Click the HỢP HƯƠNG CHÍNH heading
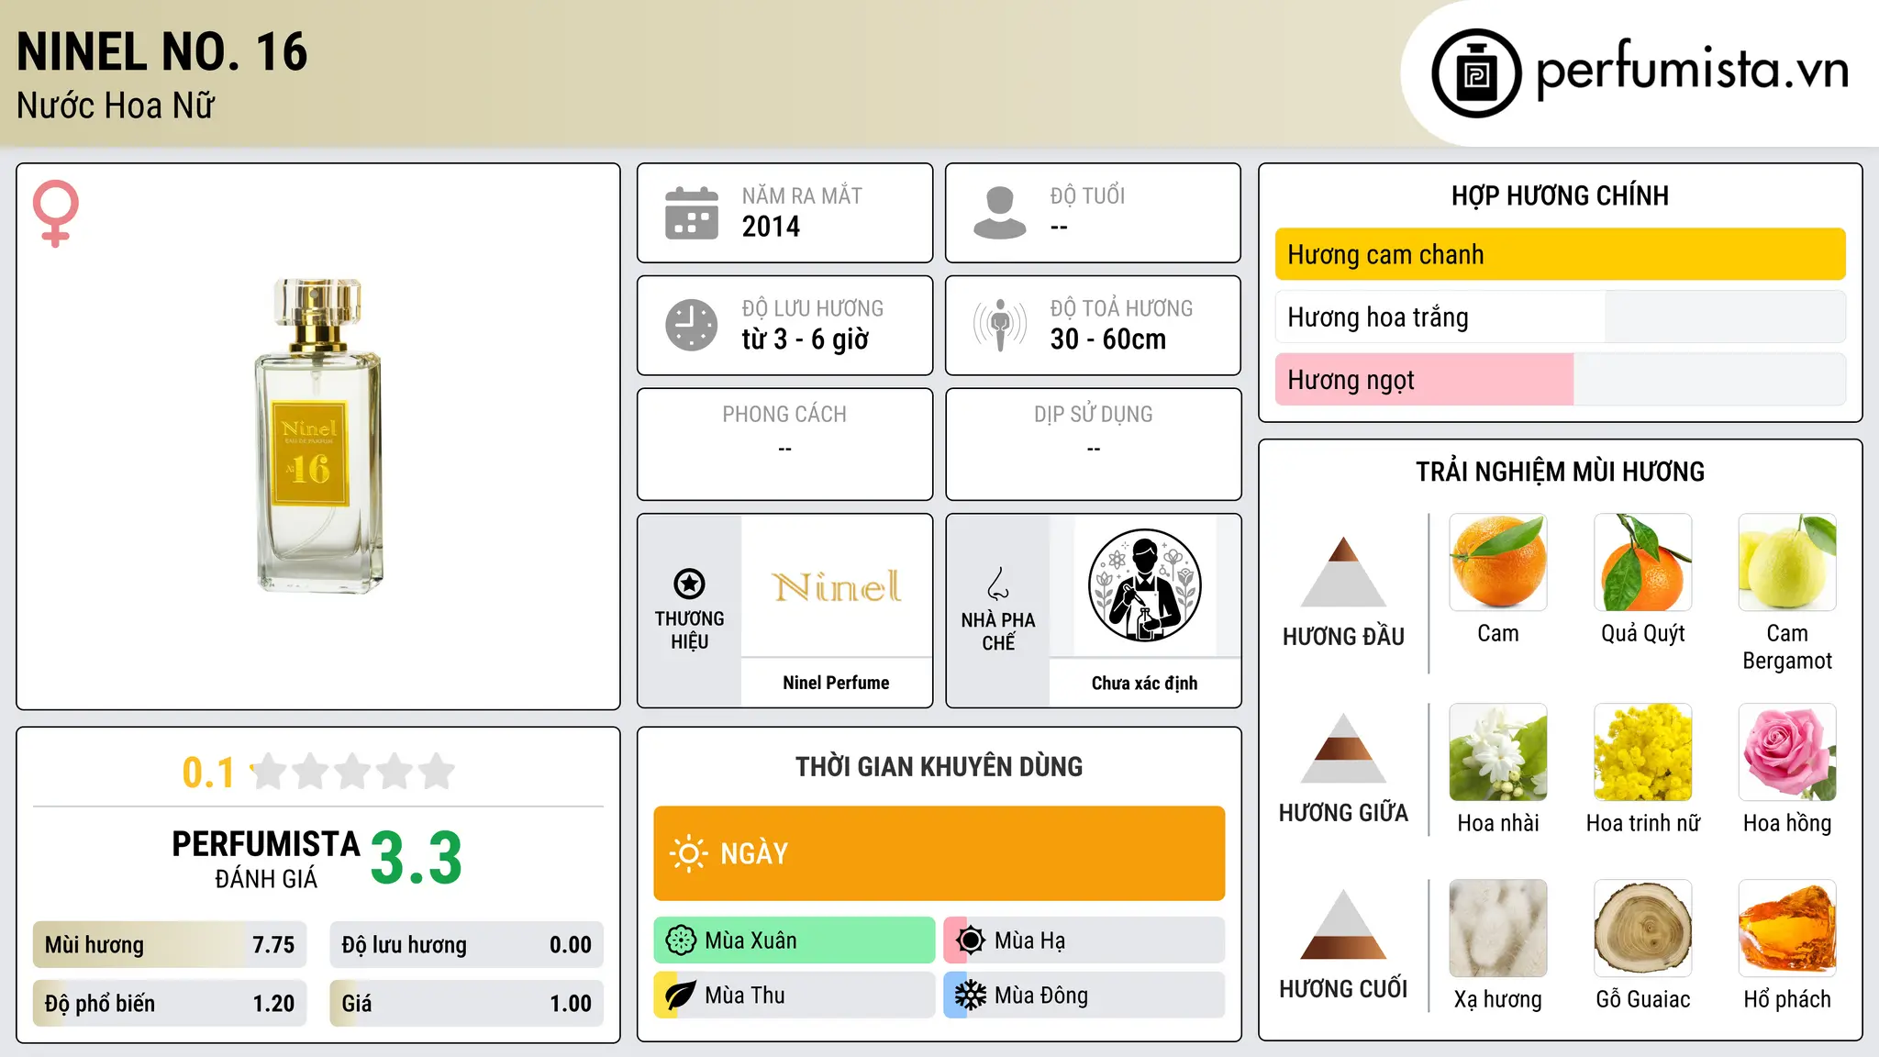Screen dimensions: 1879x1057 tap(1560, 195)
